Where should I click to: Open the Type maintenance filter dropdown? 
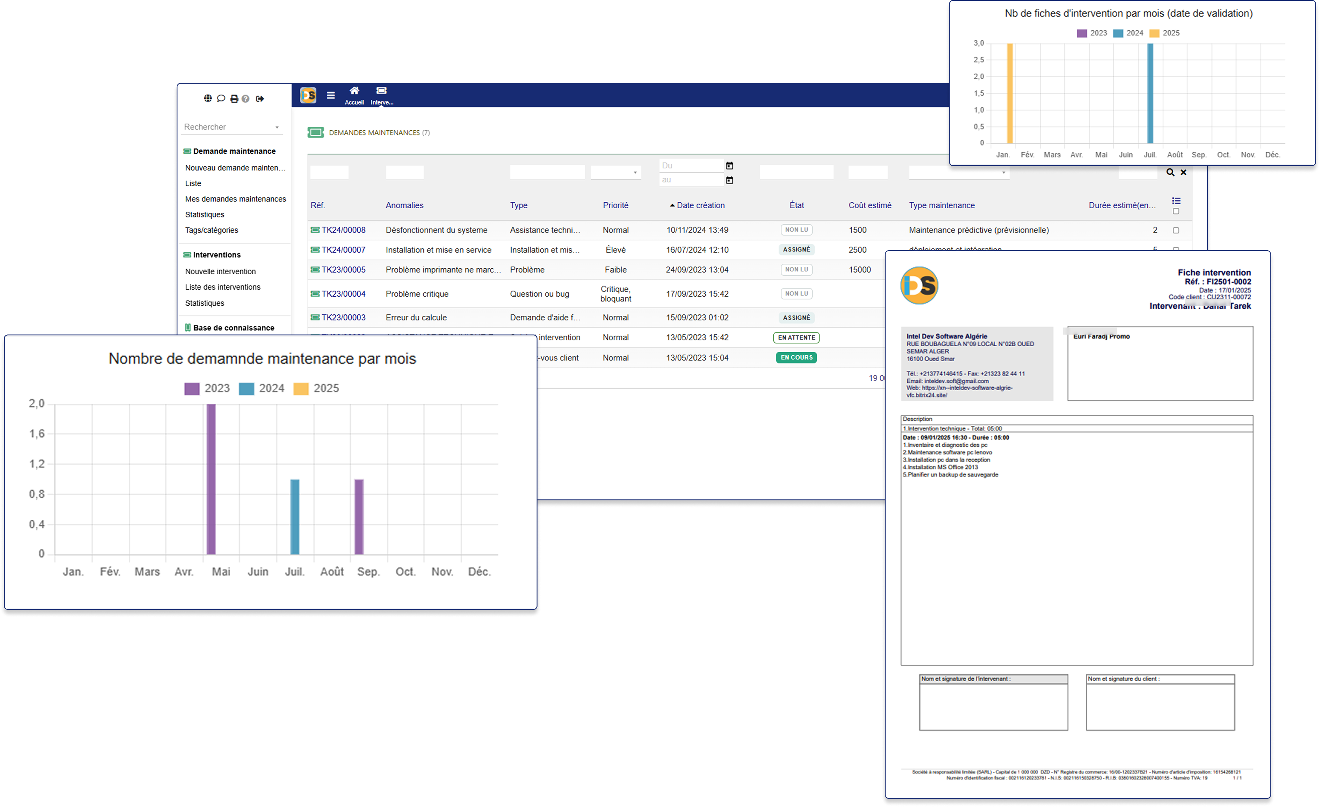coord(1003,172)
